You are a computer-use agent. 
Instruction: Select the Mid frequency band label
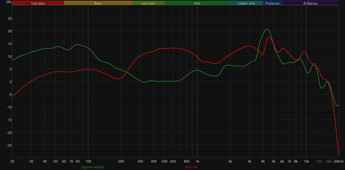197,3
